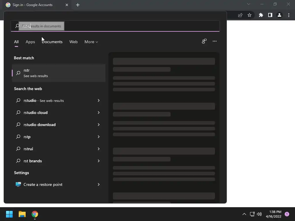
Task: Close the Sign in - Google Accounts tab
Action: point(67,5)
